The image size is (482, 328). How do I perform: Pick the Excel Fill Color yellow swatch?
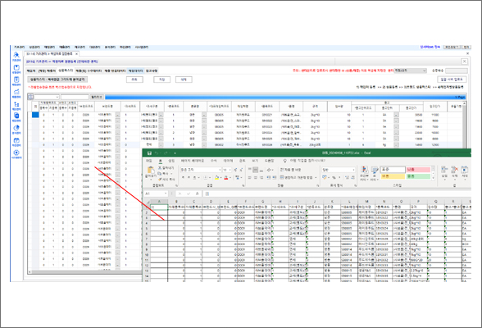point(216,178)
